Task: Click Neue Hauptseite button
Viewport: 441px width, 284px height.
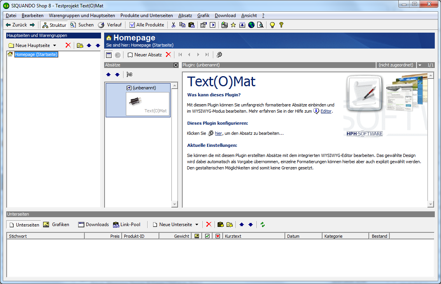Action: click(x=29, y=45)
